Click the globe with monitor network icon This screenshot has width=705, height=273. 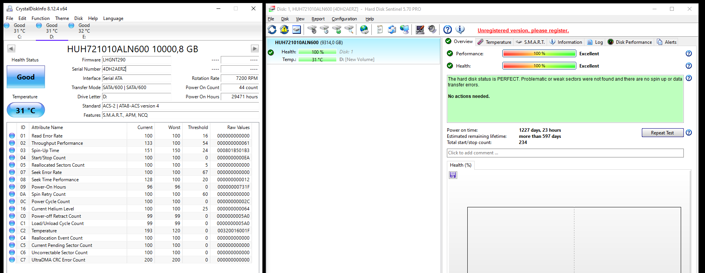pyautogui.click(x=405, y=29)
